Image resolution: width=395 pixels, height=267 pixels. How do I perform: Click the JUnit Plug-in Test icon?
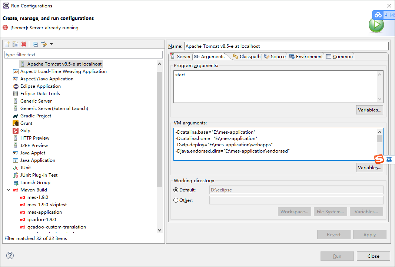pyautogui.click(x=16, y=175)
